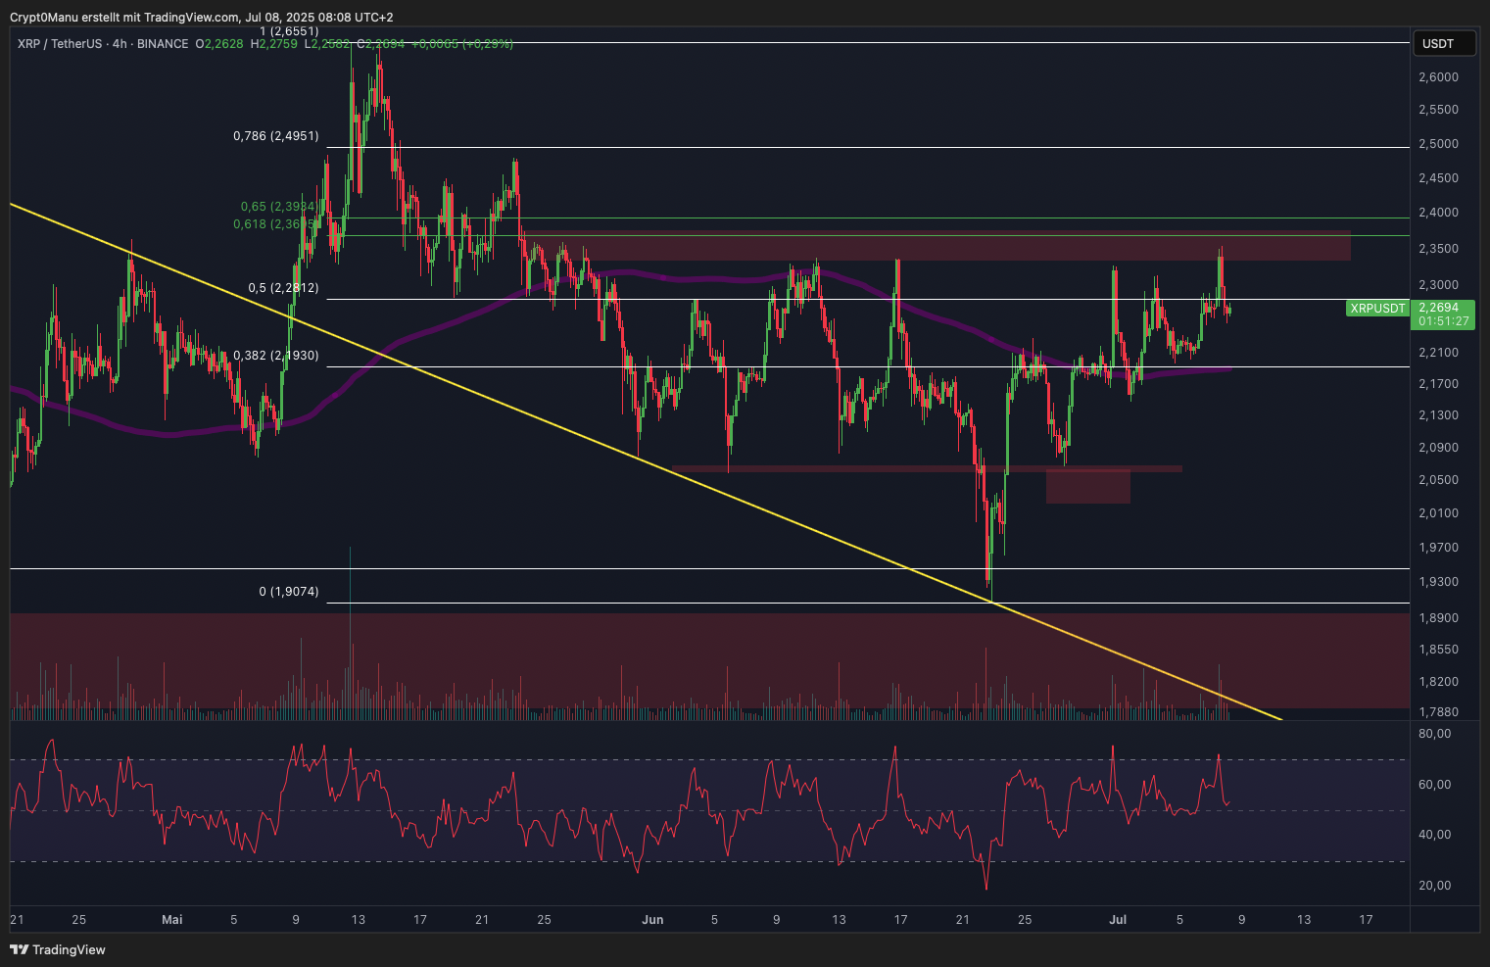The width and height of the screenshot is (1490, 967).
Task: Click the green 0,65 Fibonacci level label
Action: pyautogui.click(x=277, y=207)
